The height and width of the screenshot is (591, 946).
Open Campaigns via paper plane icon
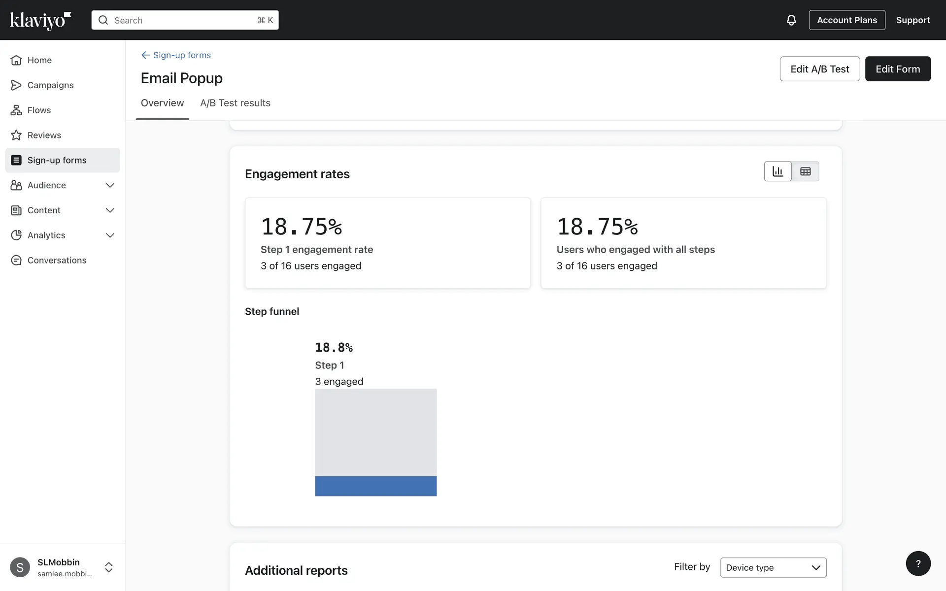pos(16,85)
